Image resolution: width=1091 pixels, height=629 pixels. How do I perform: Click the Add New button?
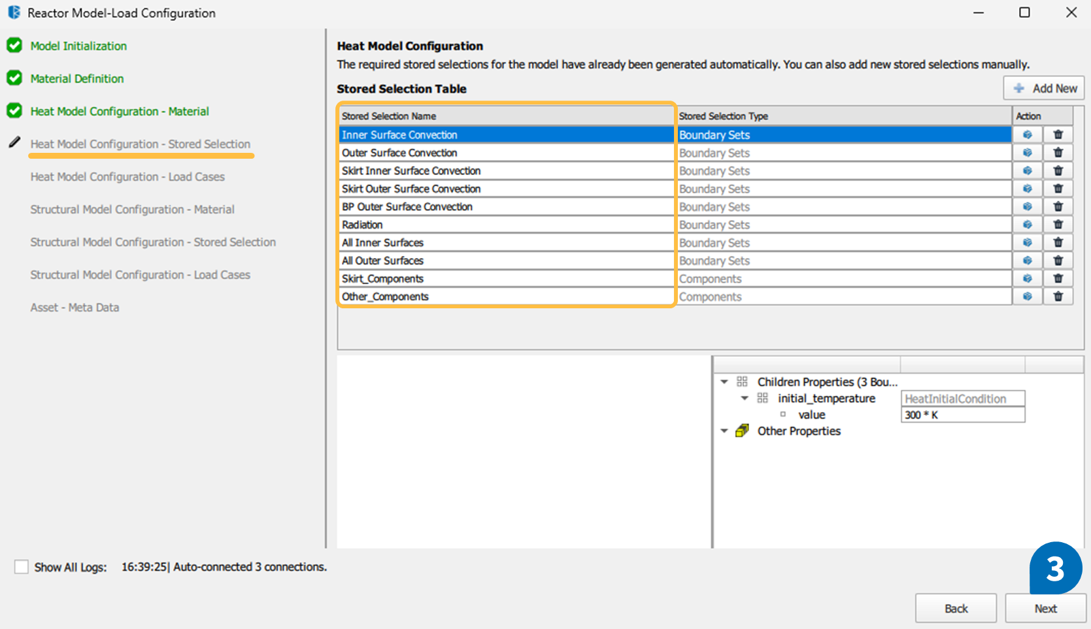pyautogui.click(x=1044, y=88)
